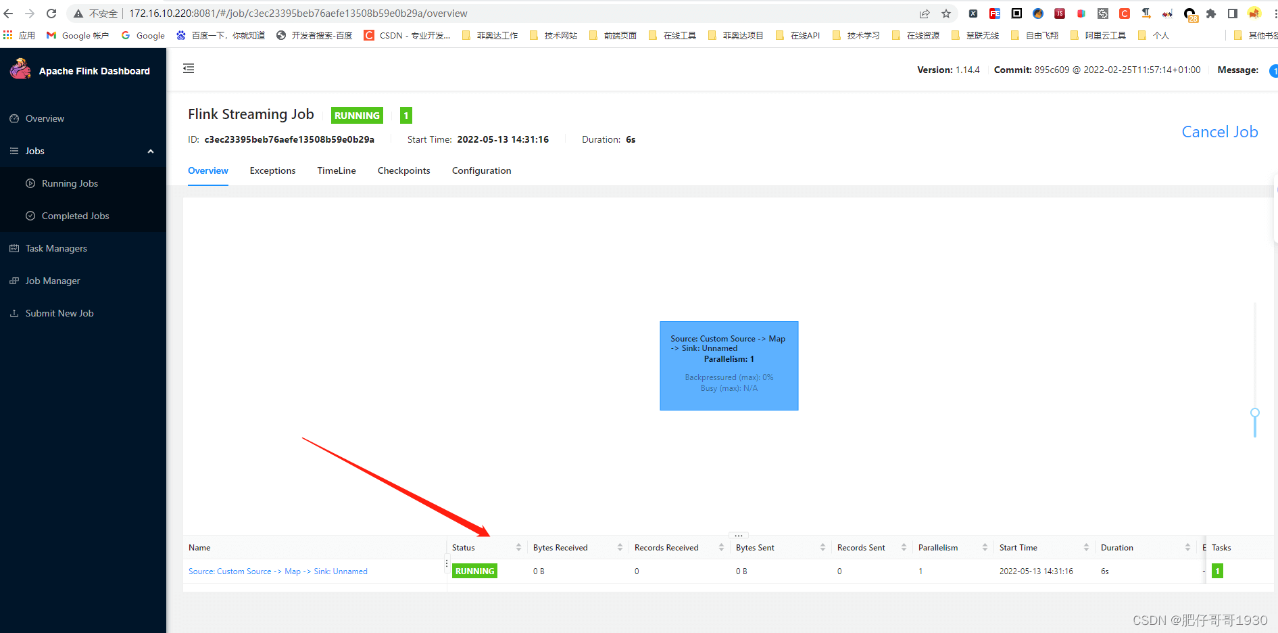1278x633 pixels.
Task: Open the 阿里云工具 bookmark folder
Action: (x=1098, y=35)
